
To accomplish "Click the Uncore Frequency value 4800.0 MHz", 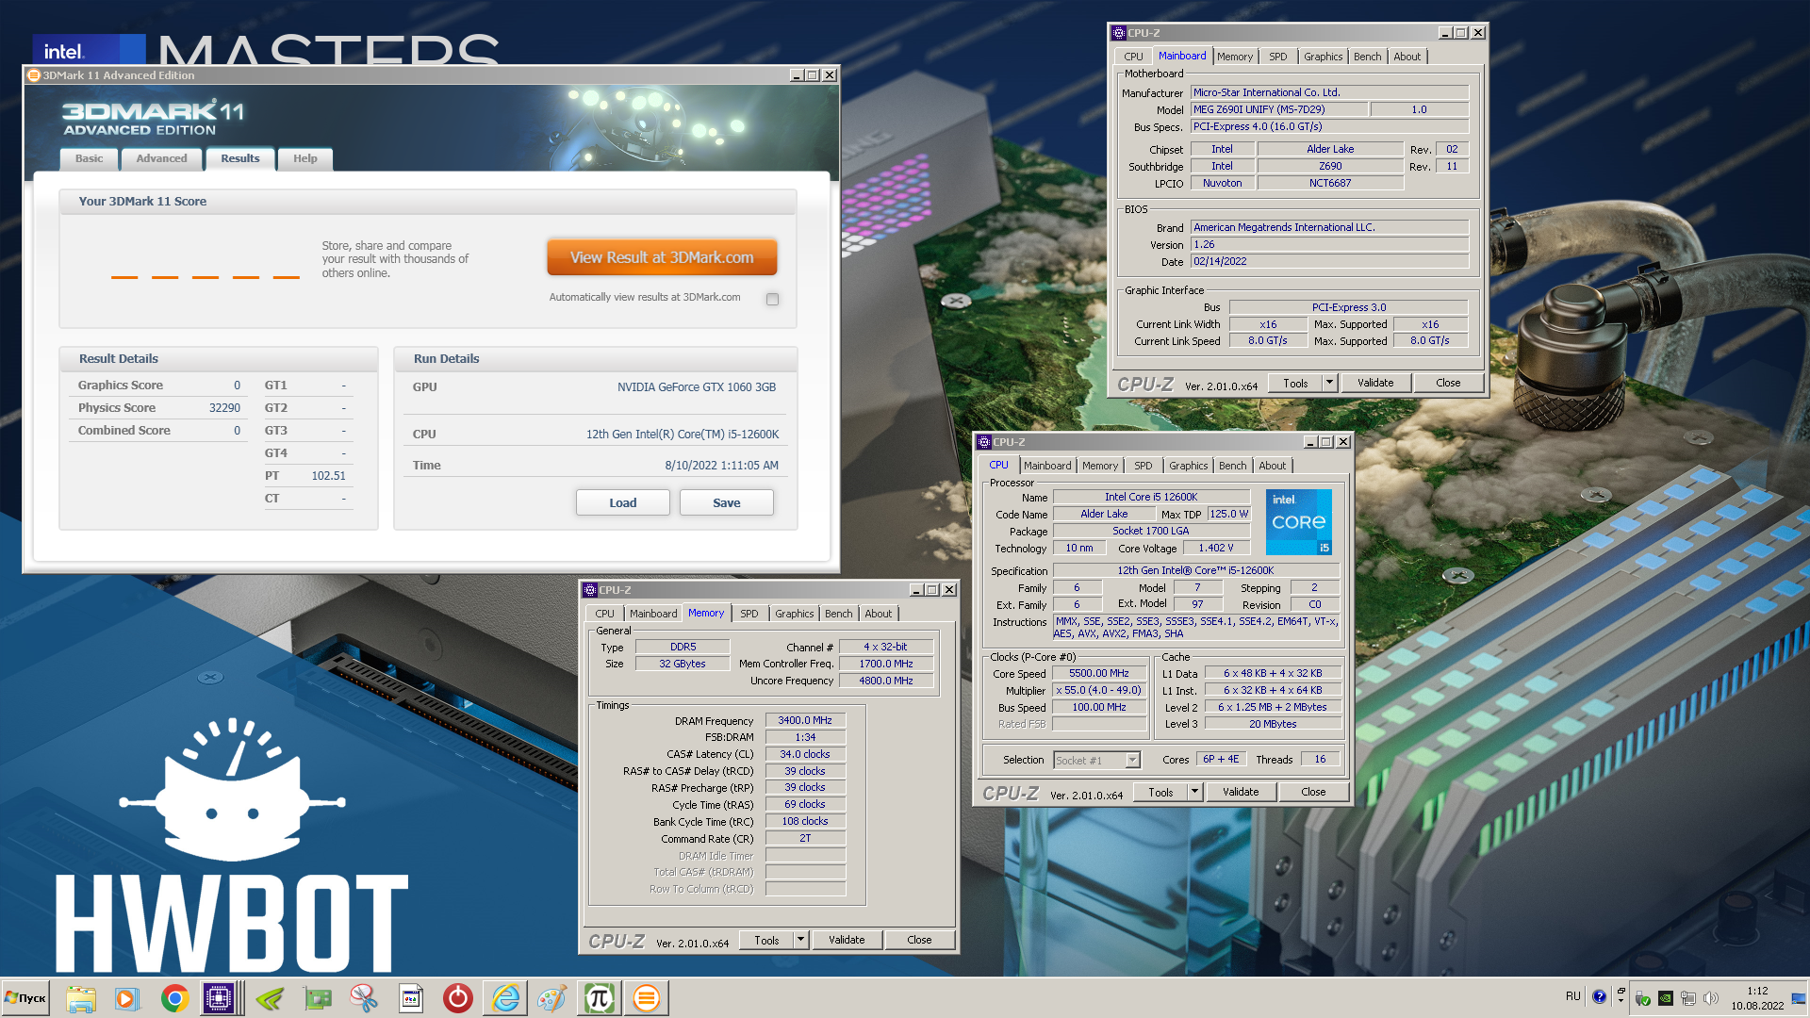I will pyautogui.click(x=886, y=681).
